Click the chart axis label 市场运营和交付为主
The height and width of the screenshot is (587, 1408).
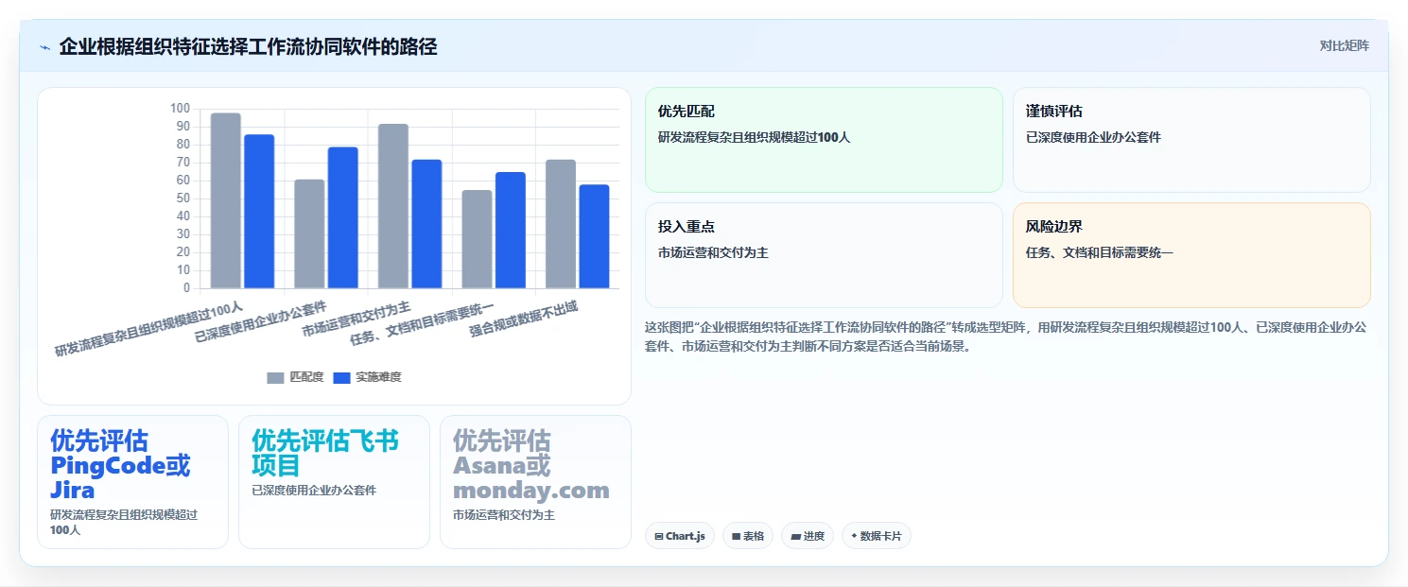point(356,319)
